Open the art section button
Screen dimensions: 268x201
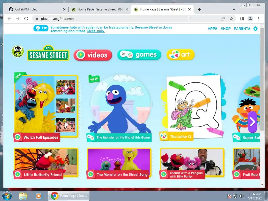pos(181,54)
